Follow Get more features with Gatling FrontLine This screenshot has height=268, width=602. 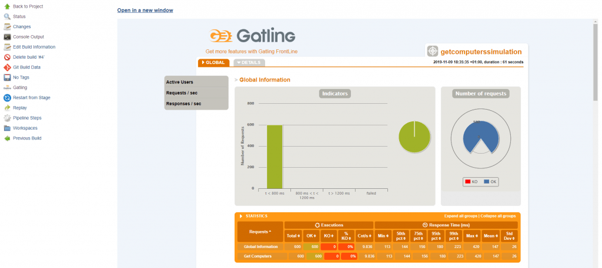[252, 51]
